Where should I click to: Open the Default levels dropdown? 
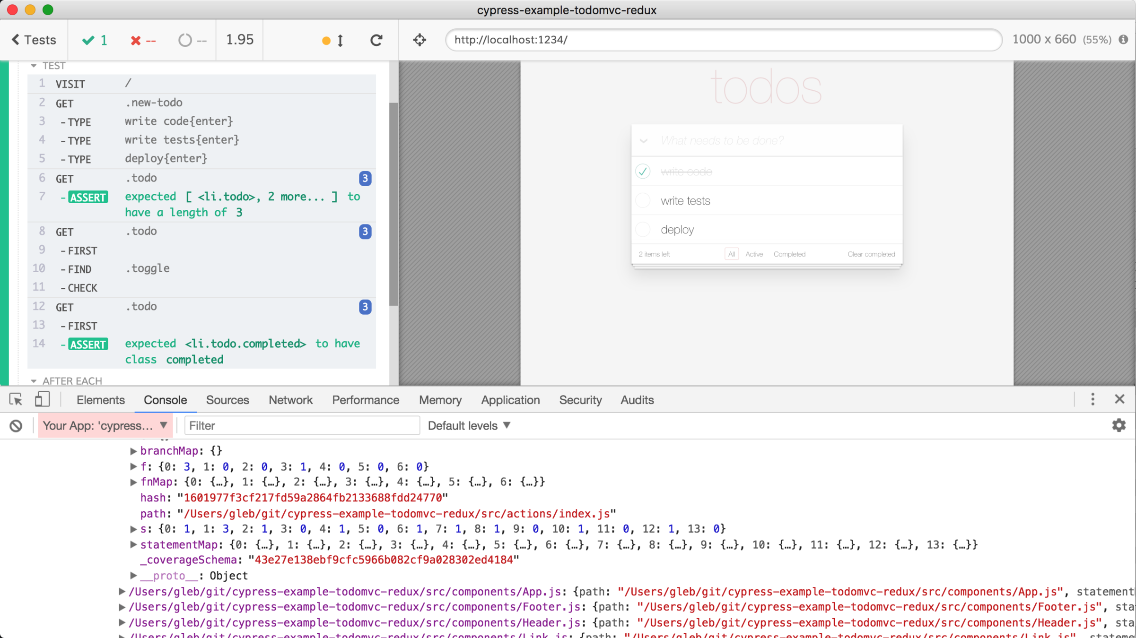point(469,426)
